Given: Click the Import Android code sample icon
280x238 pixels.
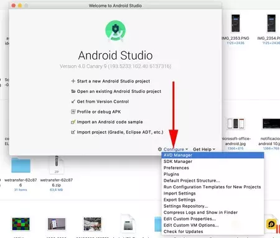Looking at the screenshot, I should (73, 122).
